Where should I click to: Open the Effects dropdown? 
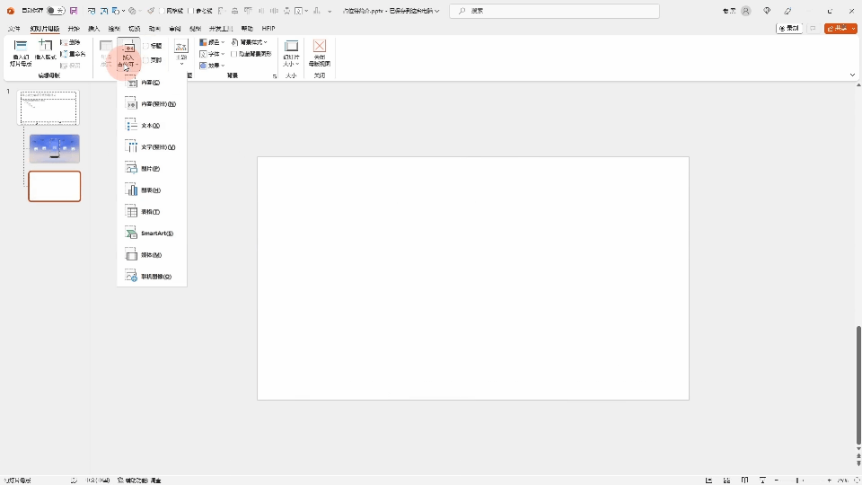tap(212, 66)
